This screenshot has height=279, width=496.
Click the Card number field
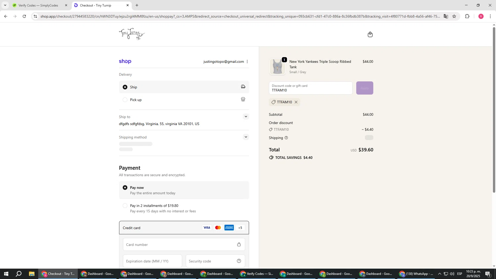pyautogui.click(x=184, y=245)
